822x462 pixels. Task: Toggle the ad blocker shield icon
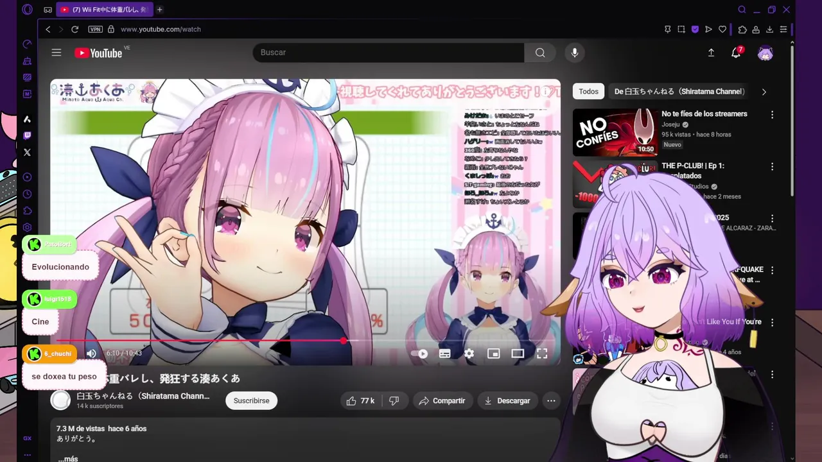695,29
